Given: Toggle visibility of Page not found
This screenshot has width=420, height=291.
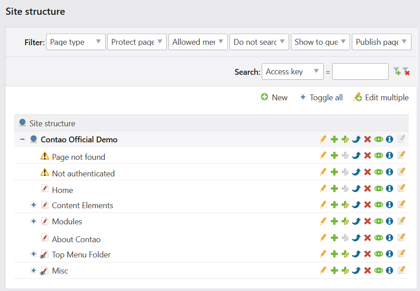Looking at the screenshot, I should 378,156.
